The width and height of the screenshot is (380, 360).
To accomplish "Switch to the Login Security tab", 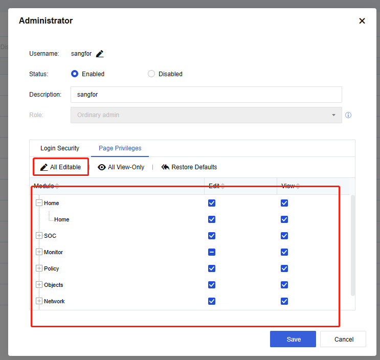I will pyautogui.click(x=60, y=148).
